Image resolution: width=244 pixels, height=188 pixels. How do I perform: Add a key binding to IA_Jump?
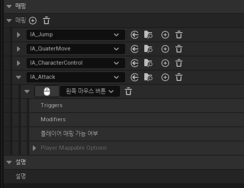point(165,35)
